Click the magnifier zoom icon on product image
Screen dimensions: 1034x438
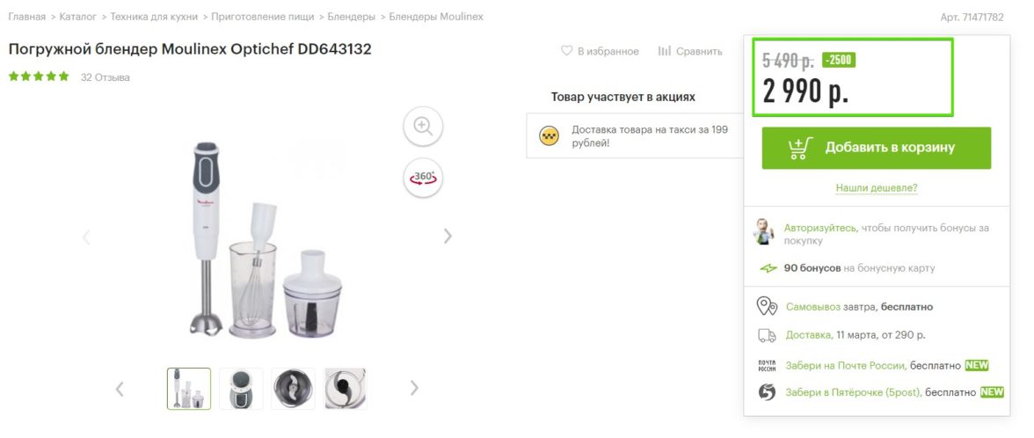tap(423, 125)
